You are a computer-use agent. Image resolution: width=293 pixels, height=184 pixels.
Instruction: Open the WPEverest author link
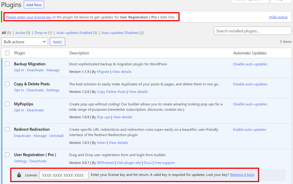click(x=105, y=163)
